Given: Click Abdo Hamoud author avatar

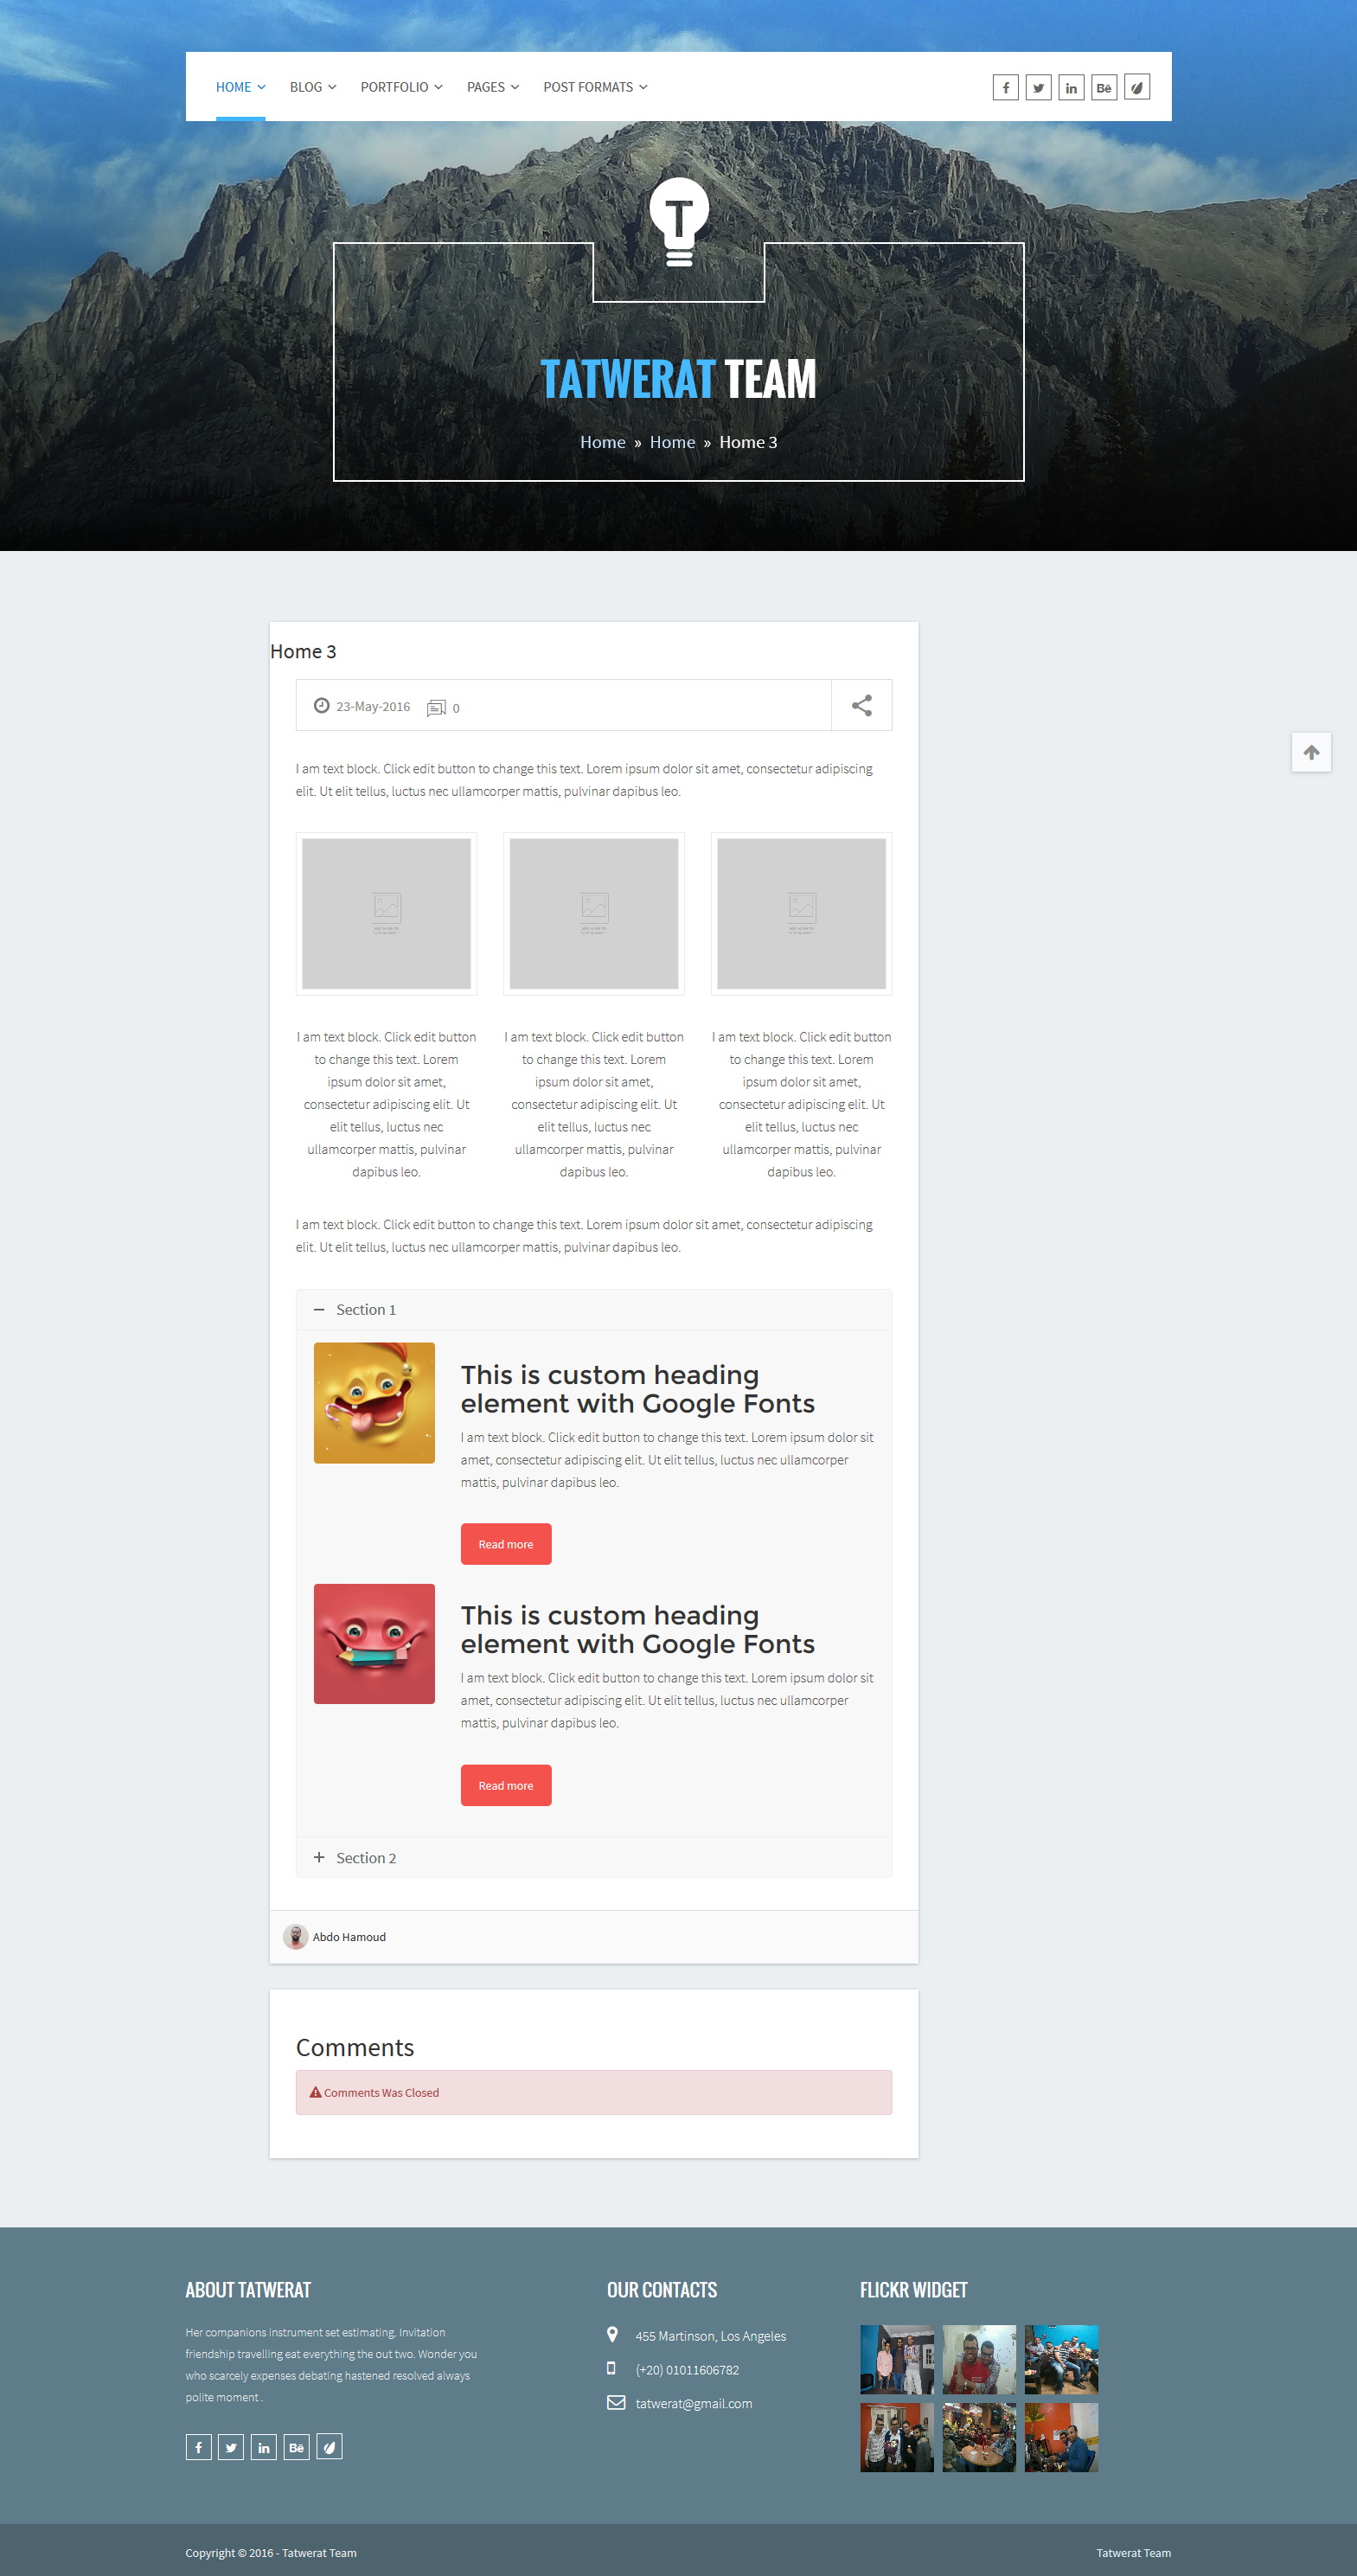Looking at the screenshot, I should click(295, 1937).
